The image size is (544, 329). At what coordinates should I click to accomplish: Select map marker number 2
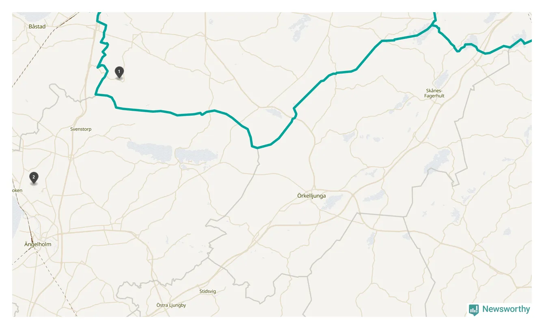pos(34,178)
